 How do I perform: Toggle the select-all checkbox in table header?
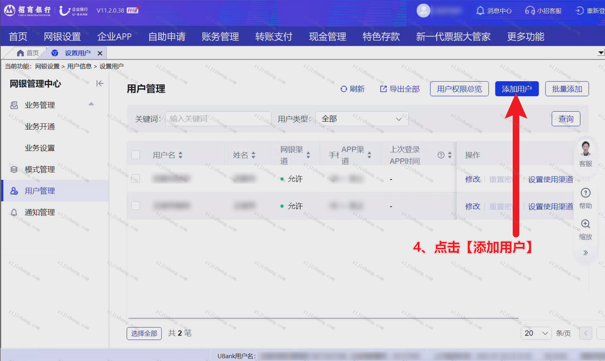click(136, 155)
